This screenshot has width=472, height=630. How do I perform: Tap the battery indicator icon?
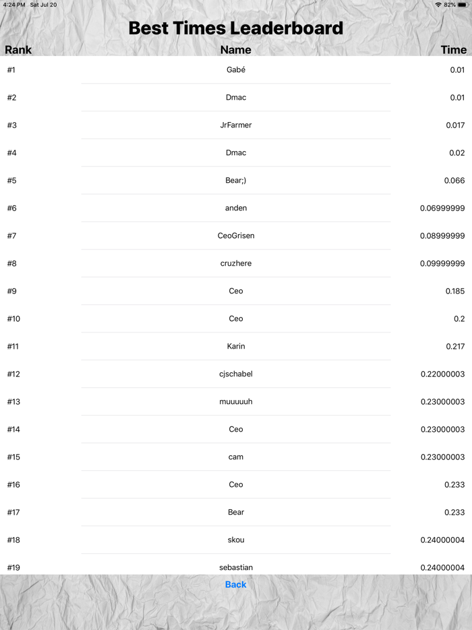click(464, 5)
